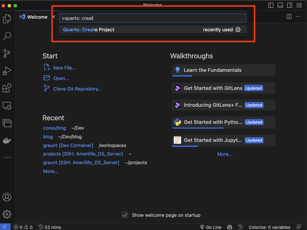The image size is (307, 230).
Task: Open editor More Actions ellipsis menu
Action: (298, 17)
